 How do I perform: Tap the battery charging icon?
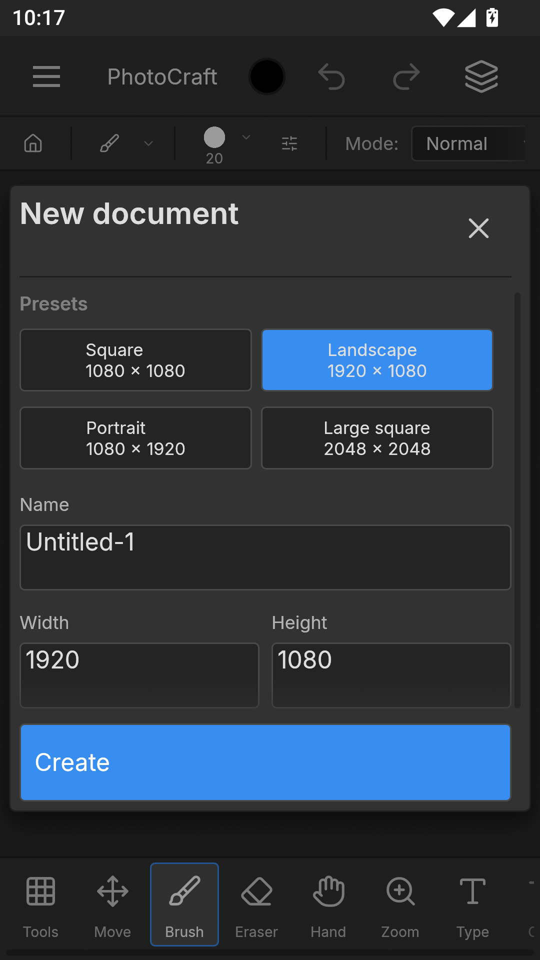pos(492,17)
